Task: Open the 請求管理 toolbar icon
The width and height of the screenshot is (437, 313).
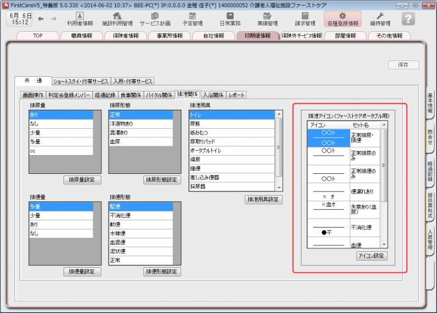Action: click(x=305, y=18)
